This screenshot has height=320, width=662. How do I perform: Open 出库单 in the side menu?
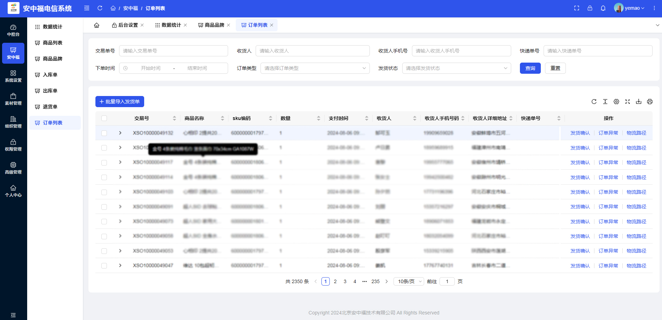pyautogui.click(x=50, y=91)
